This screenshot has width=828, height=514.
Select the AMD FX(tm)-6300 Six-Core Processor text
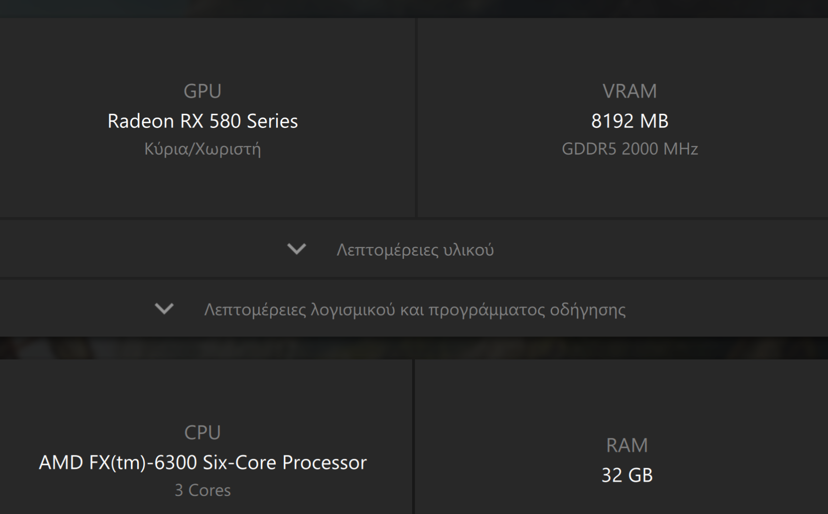pyautogui.click(x=202, y=462)
